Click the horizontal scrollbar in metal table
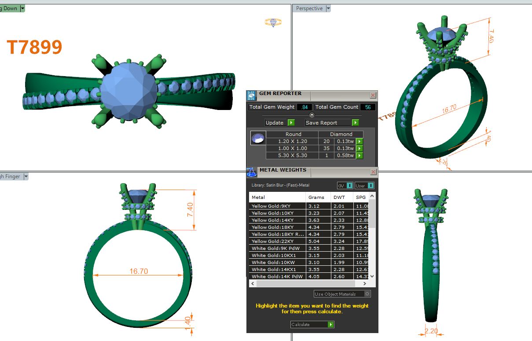This screenshot has height=341, width=532. pyautogui.click(x=312, y=284)
